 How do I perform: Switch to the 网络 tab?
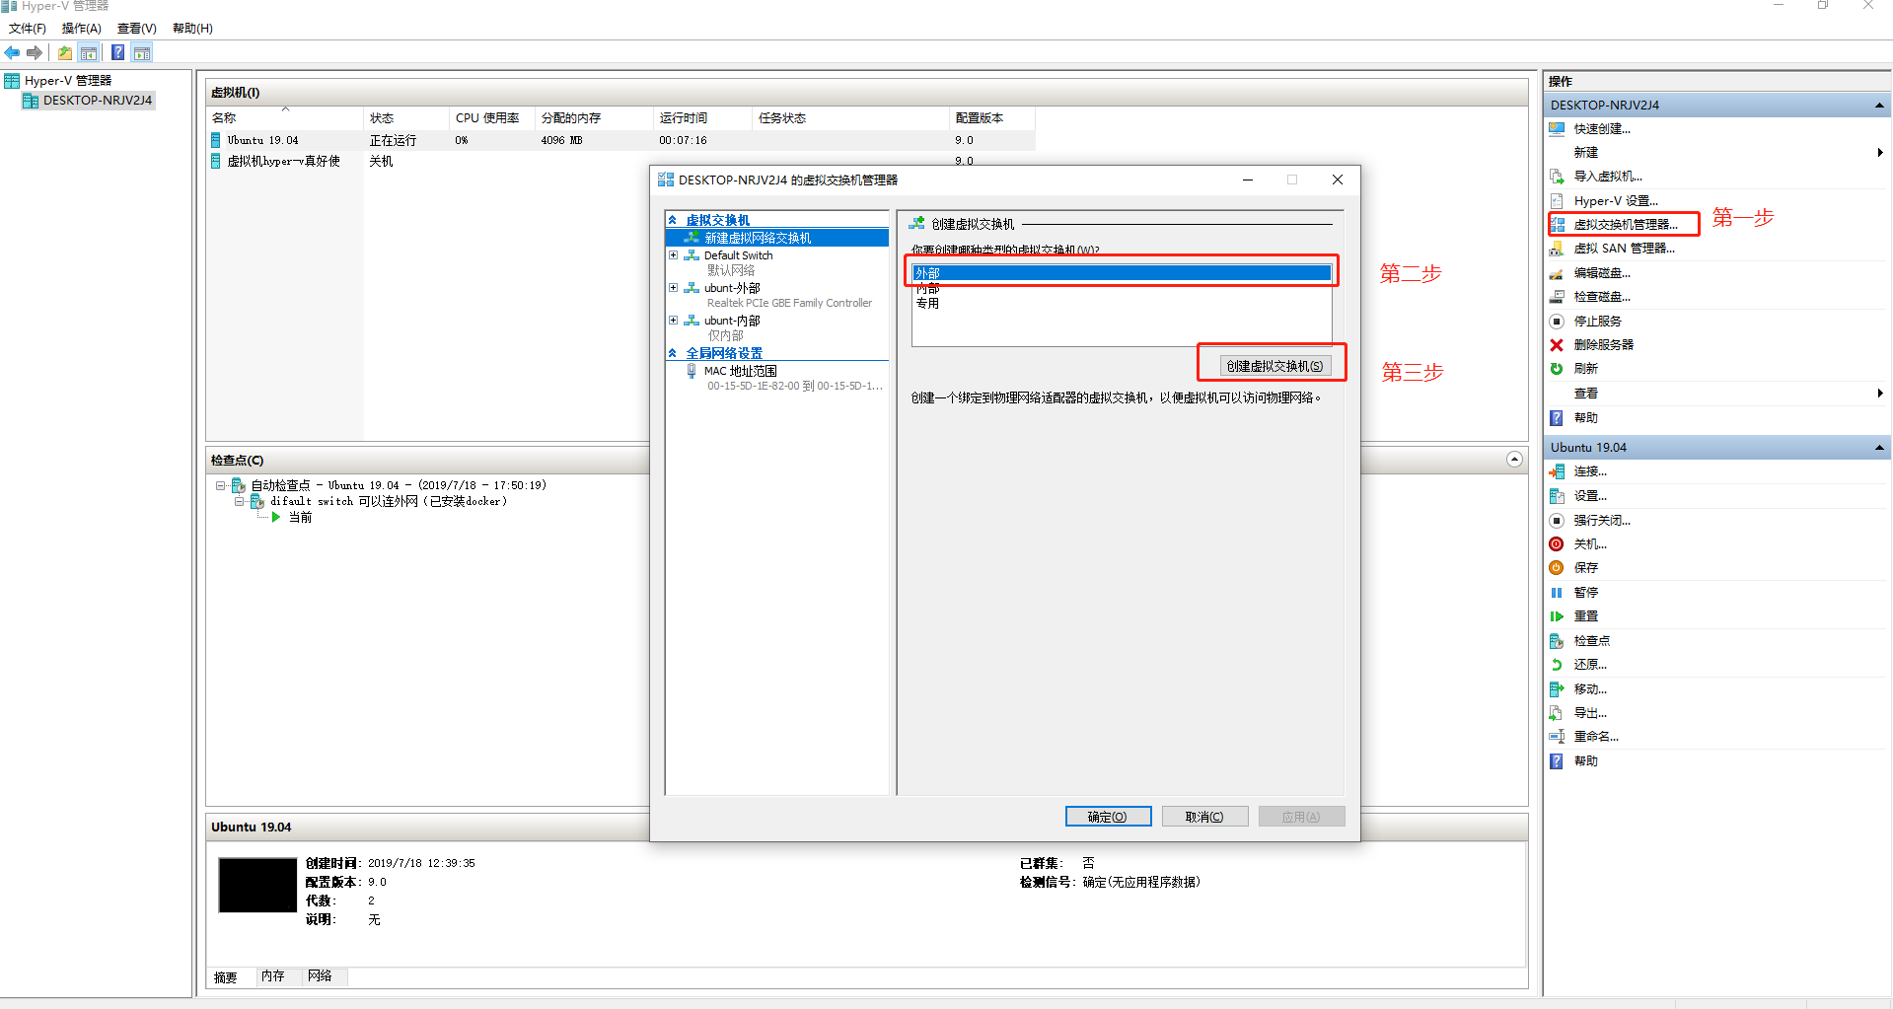320,976
